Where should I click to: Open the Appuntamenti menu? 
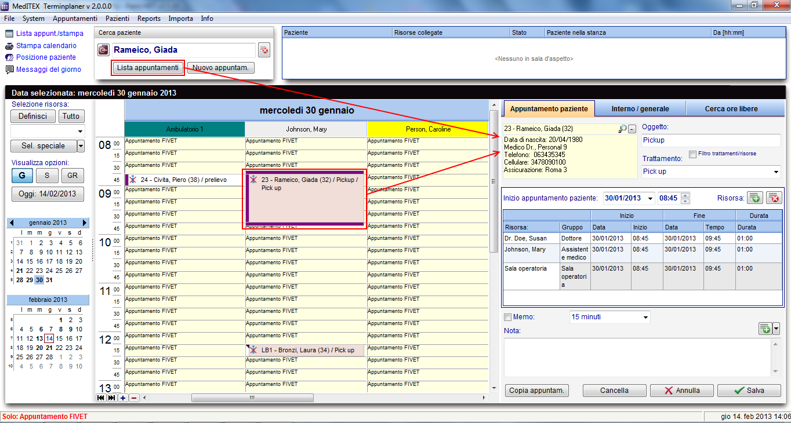75,19
